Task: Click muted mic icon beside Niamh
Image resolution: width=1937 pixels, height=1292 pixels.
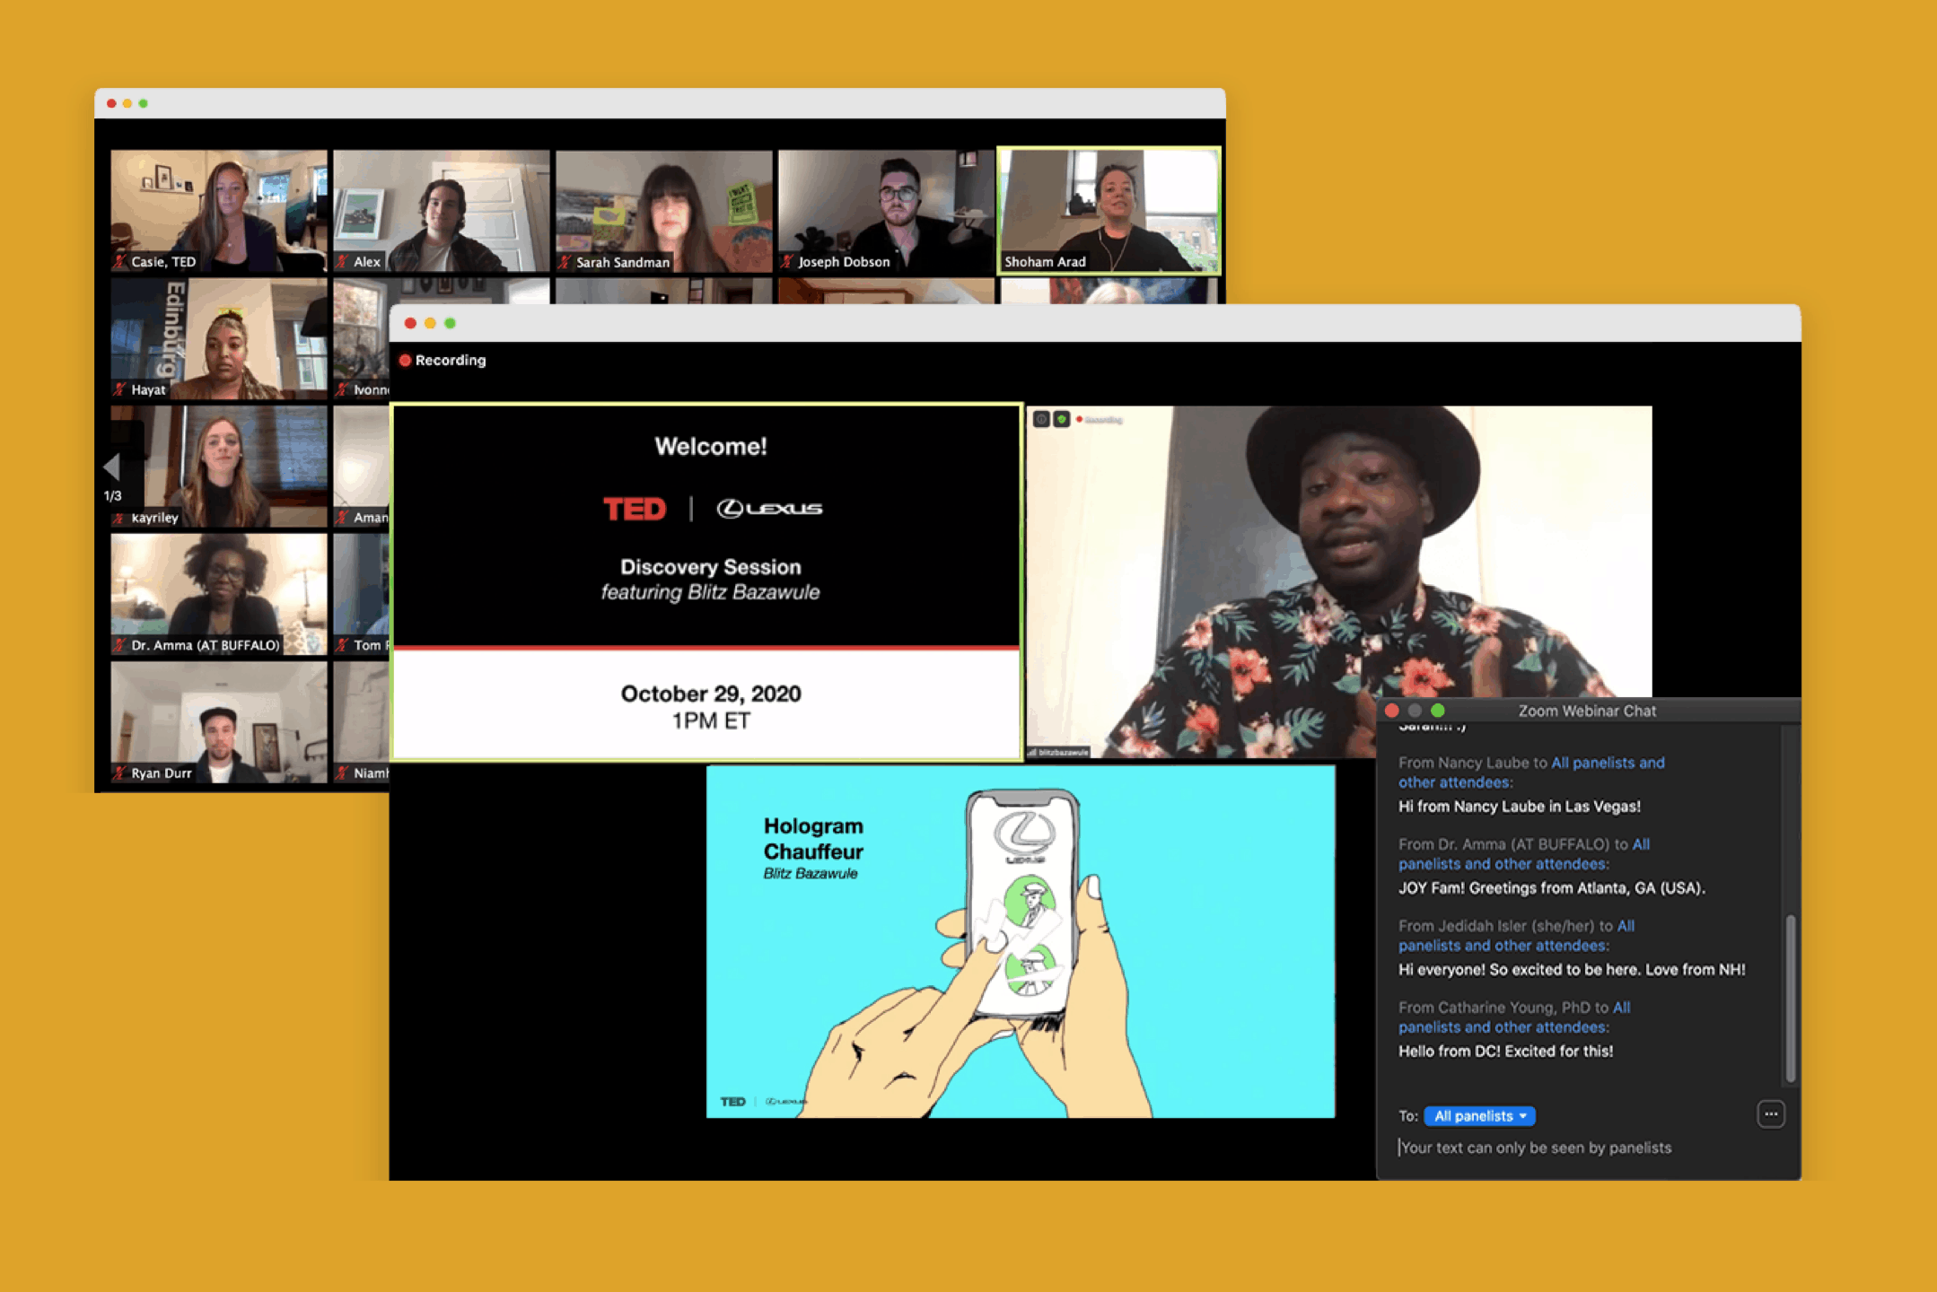Action: tap(342, 773)
